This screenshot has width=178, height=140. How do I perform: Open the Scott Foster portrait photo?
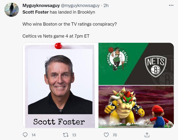click(x=60, y=85)
